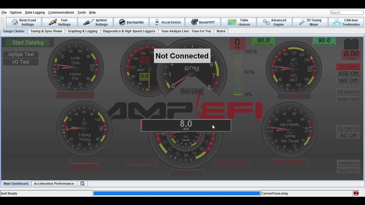Click the Idle Settings dashboard button

coord(289,162)
